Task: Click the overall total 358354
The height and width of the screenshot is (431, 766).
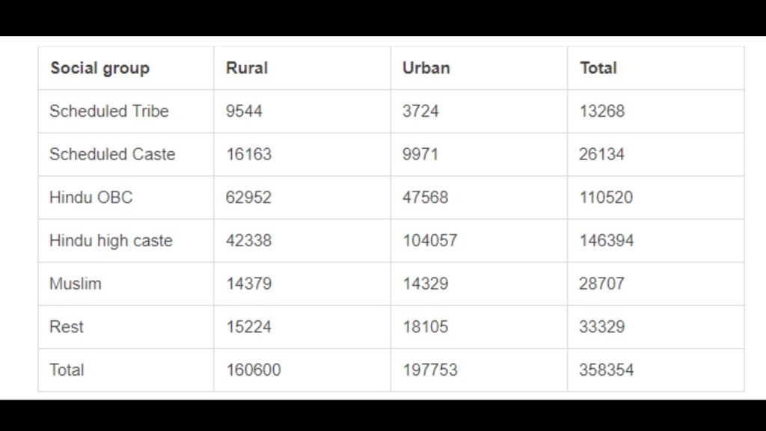Action: point(606,370)
